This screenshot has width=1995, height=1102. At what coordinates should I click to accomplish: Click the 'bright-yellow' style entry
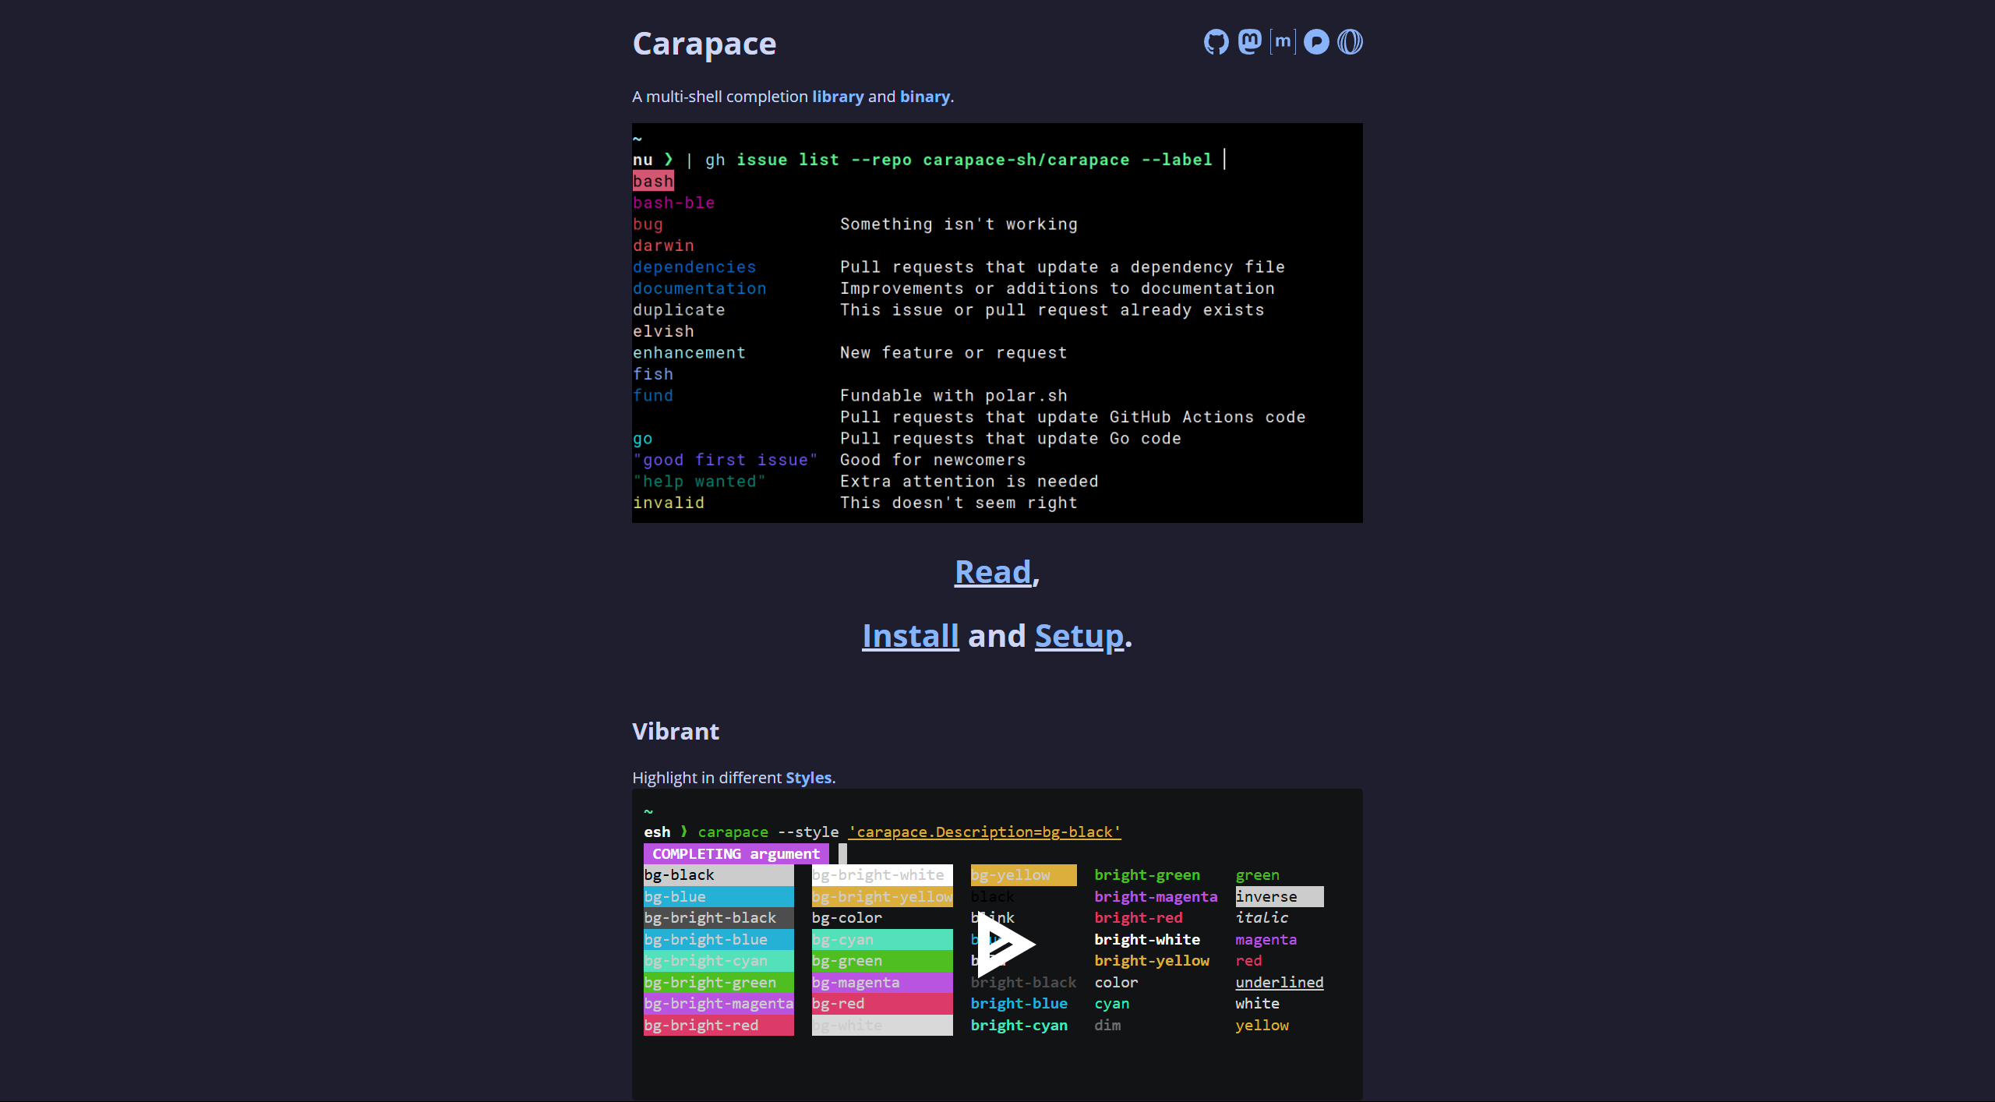[1152, 961]
